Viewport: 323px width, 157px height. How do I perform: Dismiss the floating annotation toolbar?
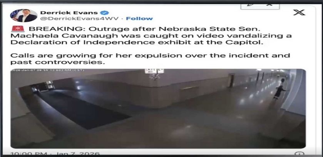click(269, 5)
